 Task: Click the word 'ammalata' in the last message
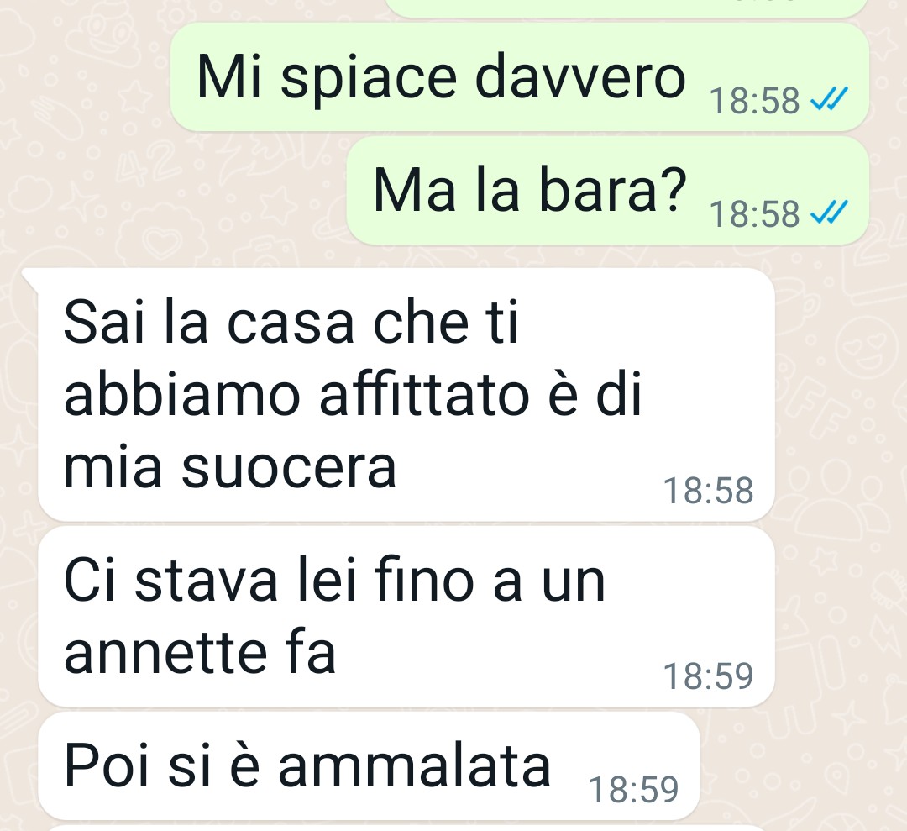coord(414,766)
